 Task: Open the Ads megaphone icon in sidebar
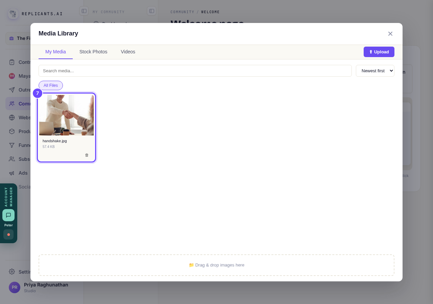[12, 173]
